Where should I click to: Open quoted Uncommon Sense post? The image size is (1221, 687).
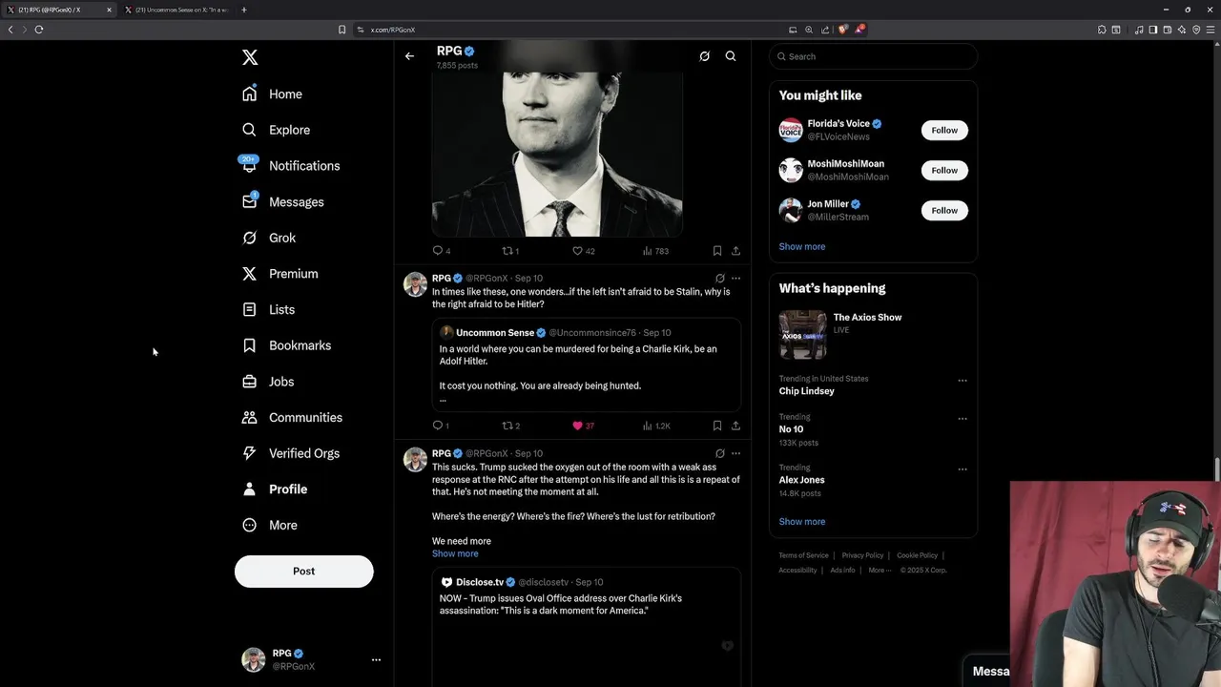[x=587, y=365]
